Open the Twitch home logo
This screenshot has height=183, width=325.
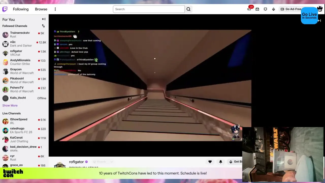[x=5, y=9]
